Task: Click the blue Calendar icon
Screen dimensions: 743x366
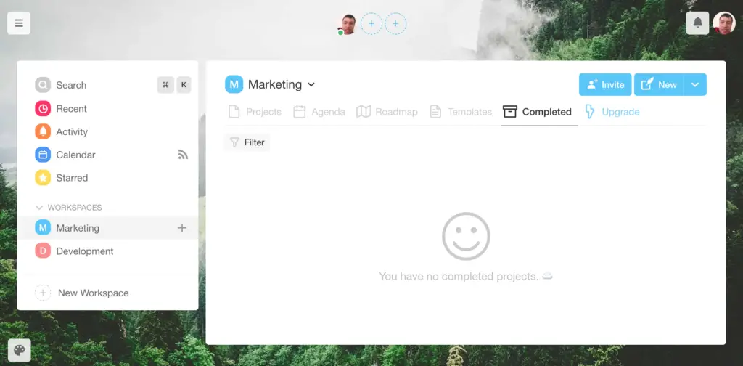Action: (x=43, y=155)
